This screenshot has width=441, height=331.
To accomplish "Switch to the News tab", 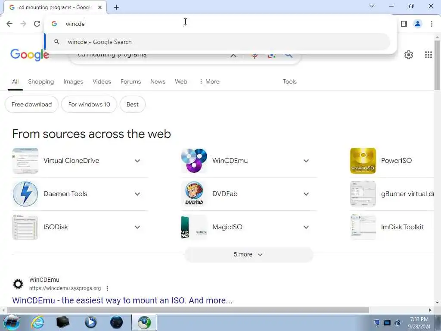I will tap(158, 81).
